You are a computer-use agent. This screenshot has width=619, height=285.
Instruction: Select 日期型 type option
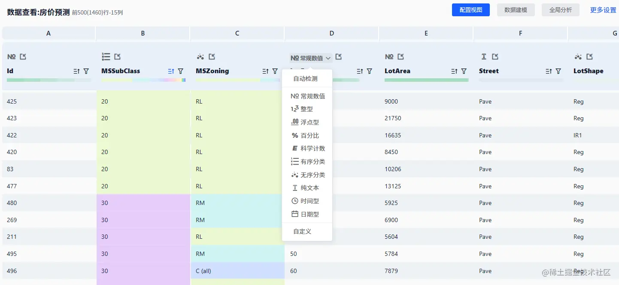[307, 214]
